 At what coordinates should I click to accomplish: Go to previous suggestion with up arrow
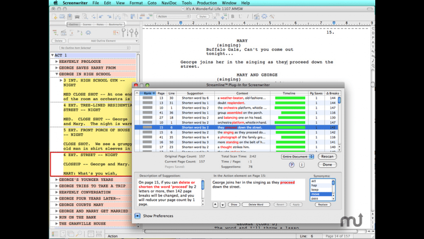click(216, 204)
